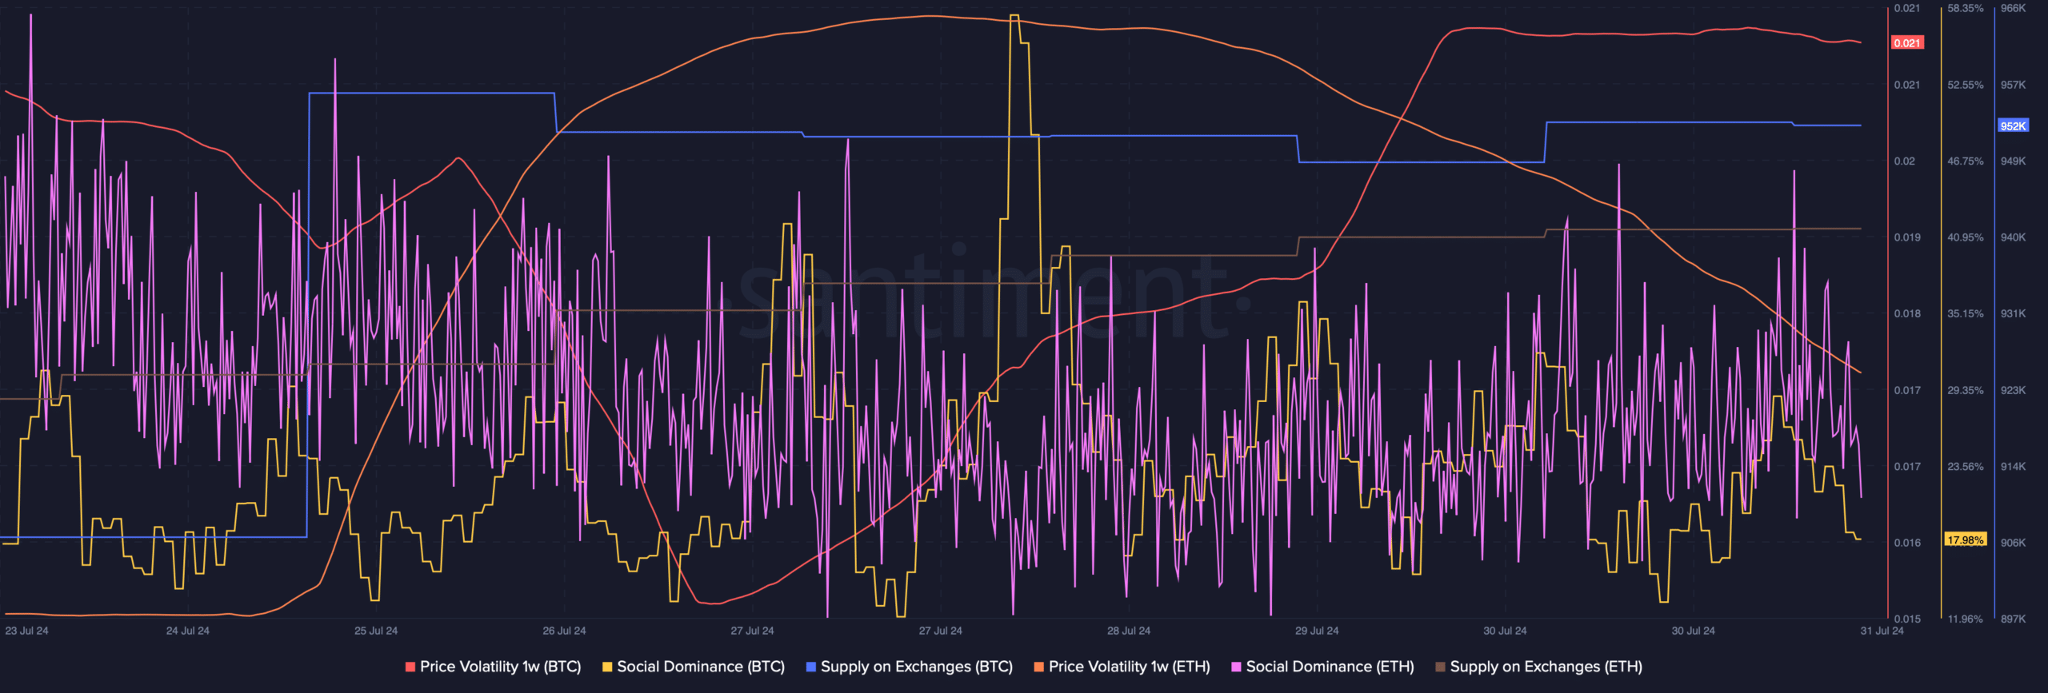Click the 46.75% axis value
Screen dimensions: 2048x693
1966,161
